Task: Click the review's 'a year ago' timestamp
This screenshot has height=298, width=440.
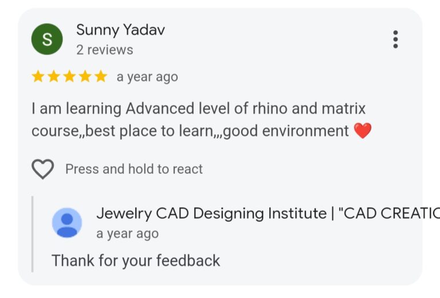Action: [x=147, y=77]
